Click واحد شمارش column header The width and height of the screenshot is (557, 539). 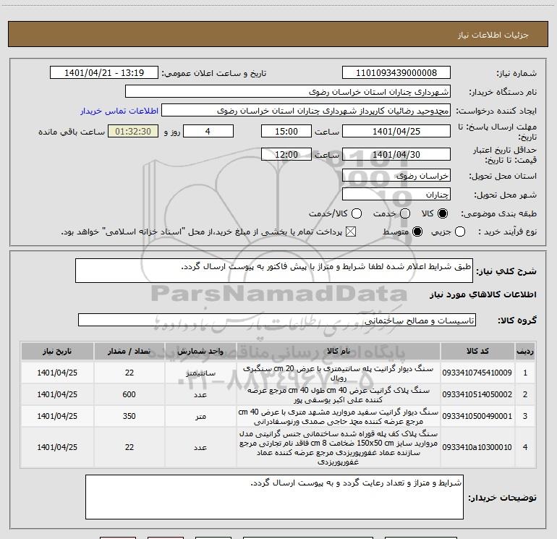pyautogui.click(x=200, y=351)
